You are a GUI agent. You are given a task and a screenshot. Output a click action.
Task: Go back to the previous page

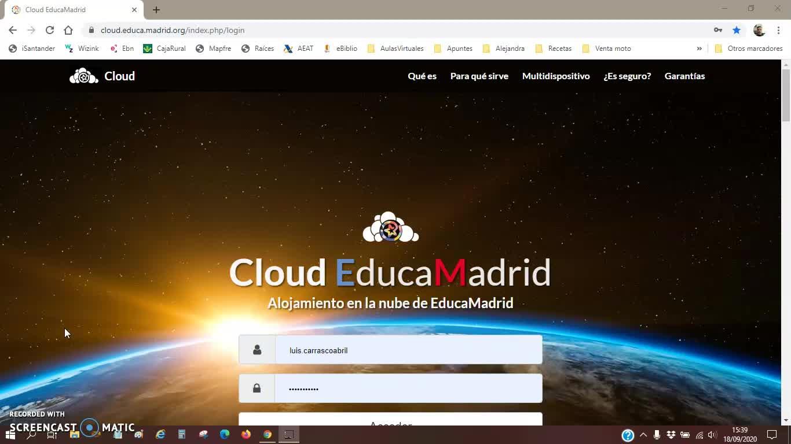(x=13, y=30)
